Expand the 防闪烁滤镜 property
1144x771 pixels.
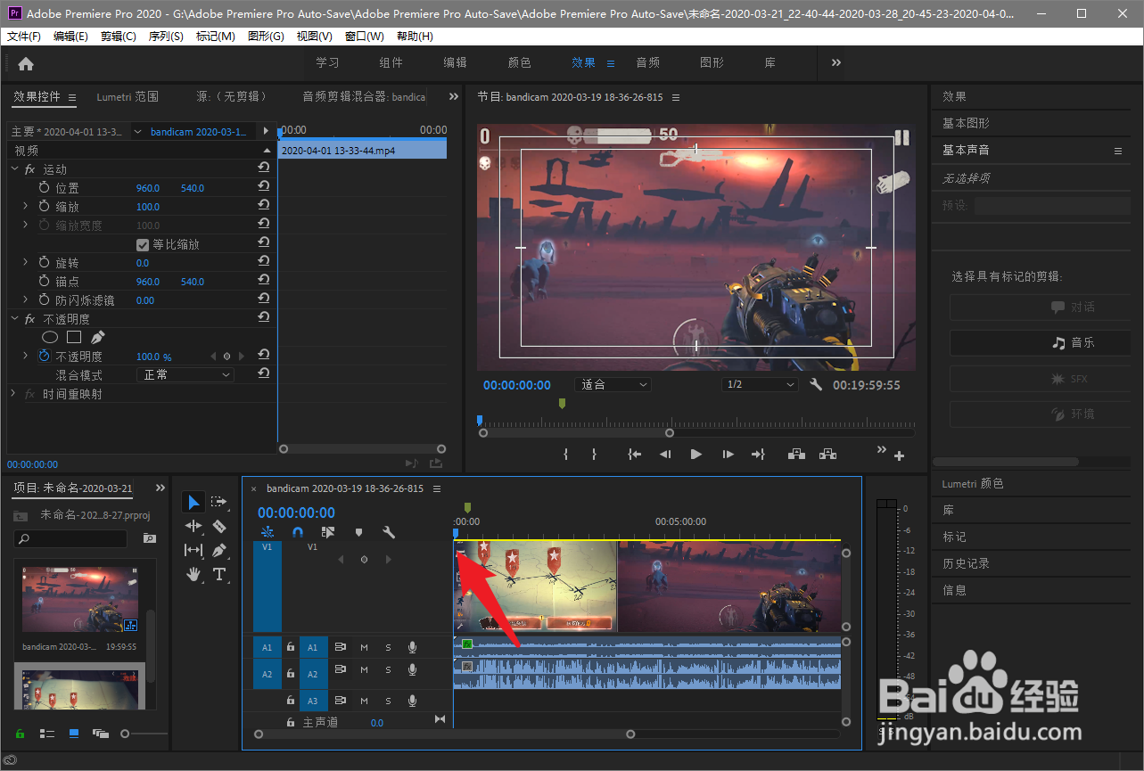(26, 299)
